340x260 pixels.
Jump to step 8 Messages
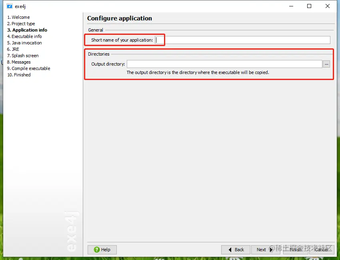coord(19,62)
